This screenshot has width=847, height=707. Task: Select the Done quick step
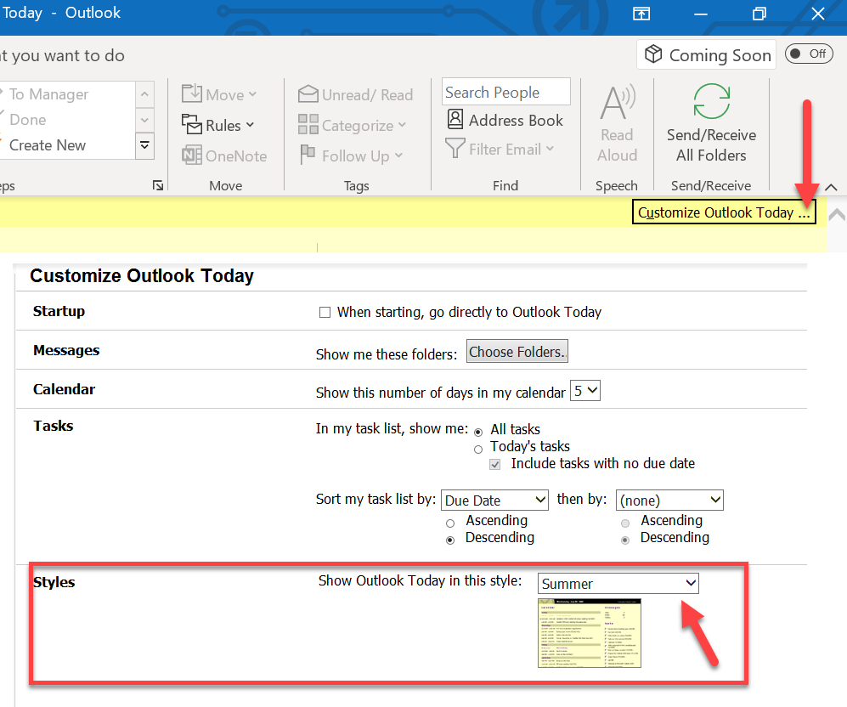pos(28,120)
